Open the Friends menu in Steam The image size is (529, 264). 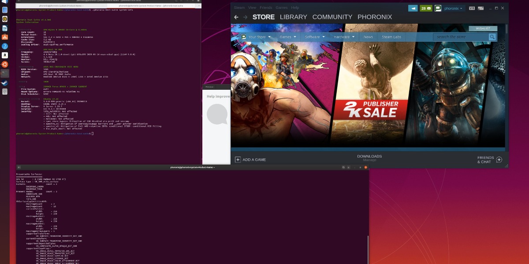(266, 7)
